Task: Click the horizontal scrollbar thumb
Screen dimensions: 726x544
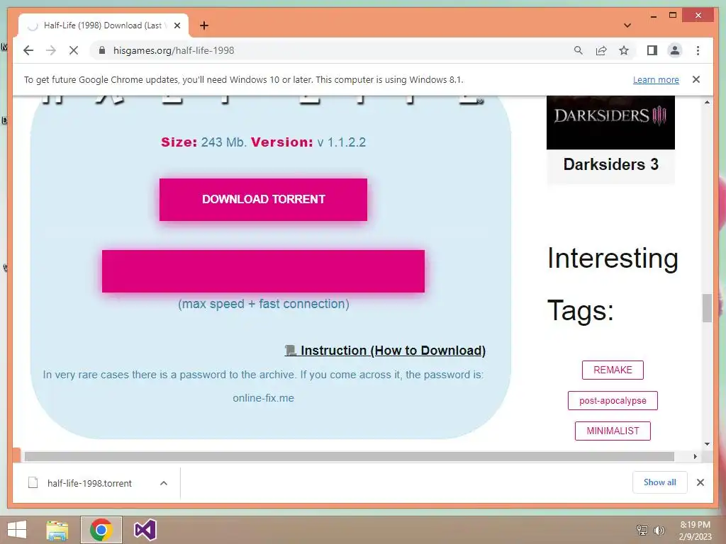Action: [349, 457]
